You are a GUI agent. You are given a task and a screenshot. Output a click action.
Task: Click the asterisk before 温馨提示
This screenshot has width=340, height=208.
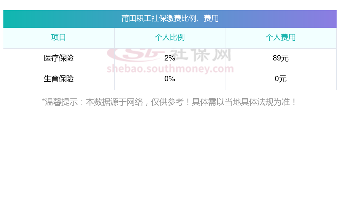pos(44,101)
